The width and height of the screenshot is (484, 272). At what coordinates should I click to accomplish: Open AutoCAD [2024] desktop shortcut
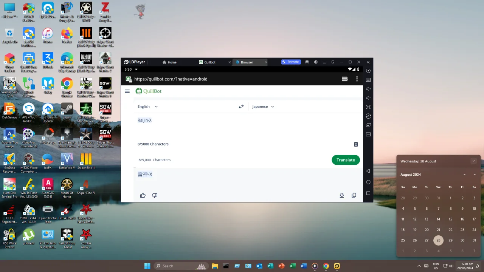pyautogui.click(x=48, y=188)
